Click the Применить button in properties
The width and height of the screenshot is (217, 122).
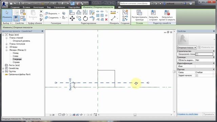tap(209, 114)
